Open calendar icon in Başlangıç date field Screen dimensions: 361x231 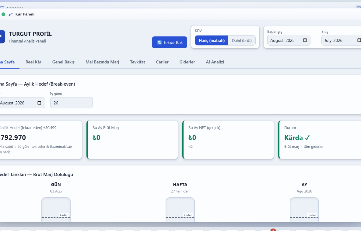305,40
